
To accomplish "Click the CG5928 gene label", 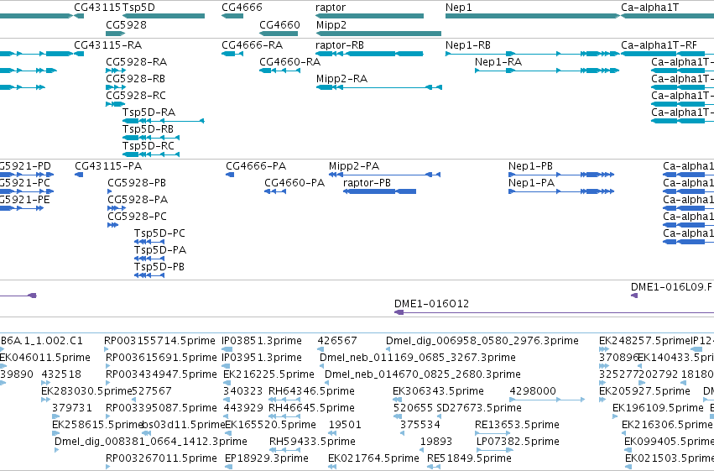I will [x=126, y=24].
